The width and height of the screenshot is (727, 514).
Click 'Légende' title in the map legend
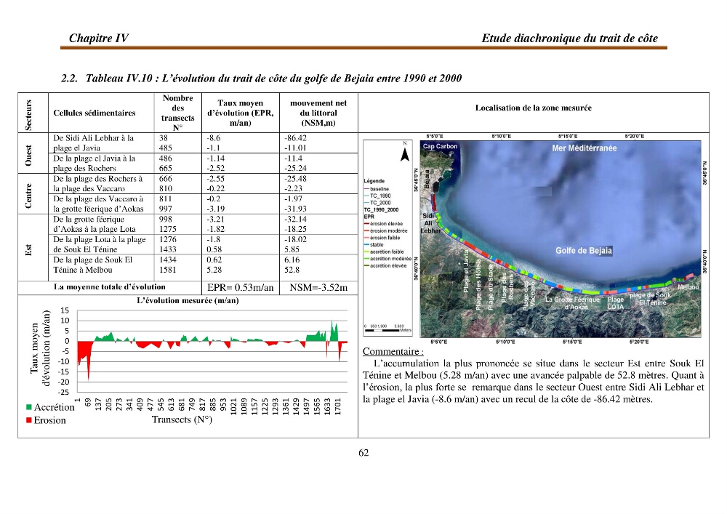374,181
